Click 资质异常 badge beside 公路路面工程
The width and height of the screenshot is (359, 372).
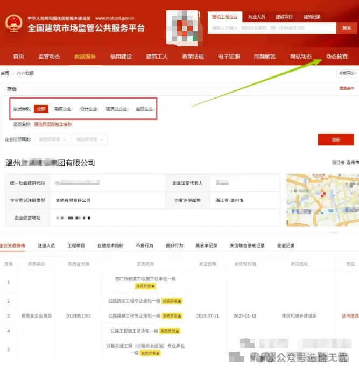tap(172, 301)
